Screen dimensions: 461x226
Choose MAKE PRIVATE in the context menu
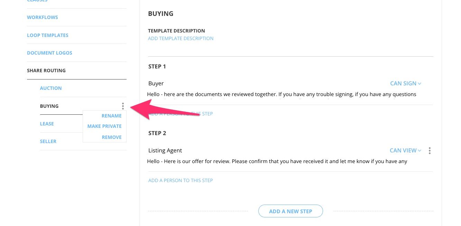(104, 126)
